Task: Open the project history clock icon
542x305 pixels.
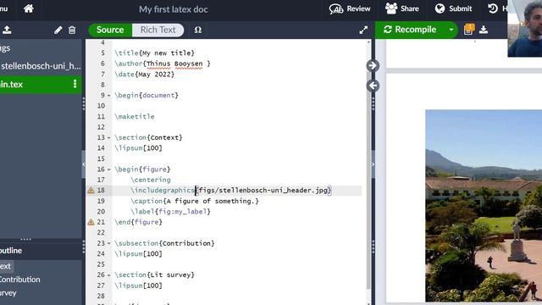Action: [493, 8]
